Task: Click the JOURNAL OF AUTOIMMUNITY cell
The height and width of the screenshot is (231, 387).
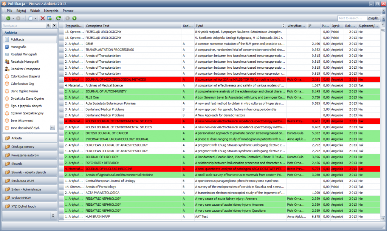Action: click(x=133, y=91)
